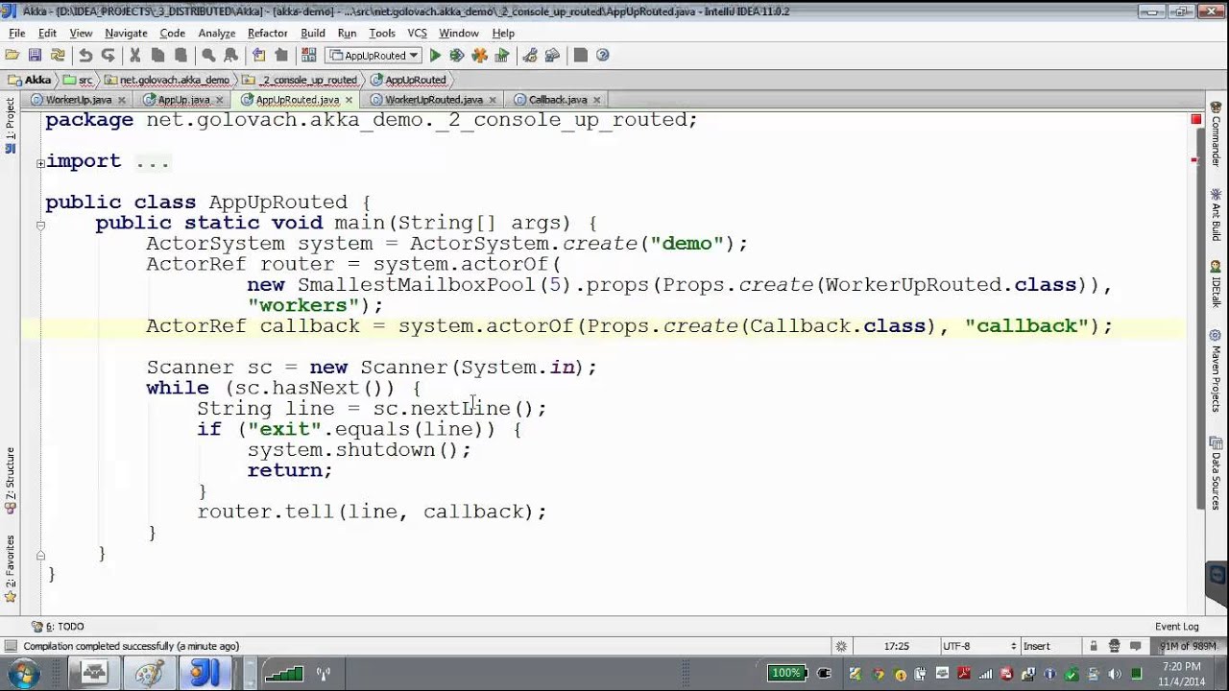
Task: Click the Replace toolbar icon
Action: pos(230,56)
